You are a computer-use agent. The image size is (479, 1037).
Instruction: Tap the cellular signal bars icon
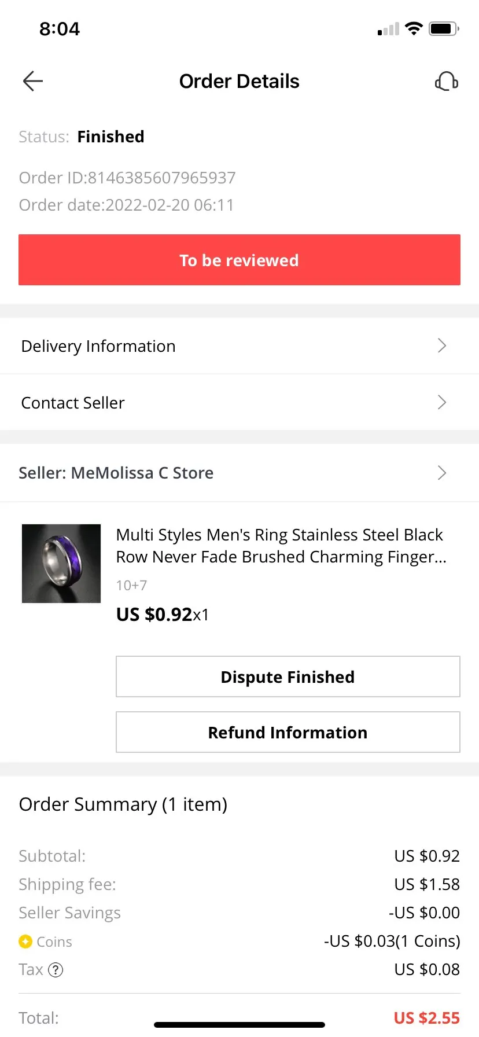pyautogui.click(x=388, y=29)
